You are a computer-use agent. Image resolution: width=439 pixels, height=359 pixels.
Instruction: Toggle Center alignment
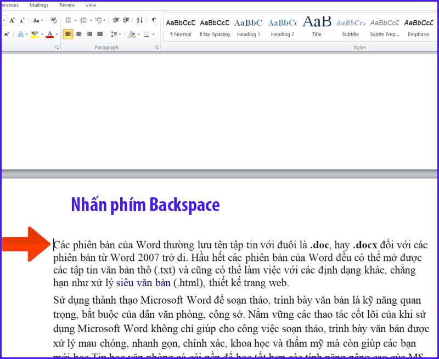click(x=78, y=34)
